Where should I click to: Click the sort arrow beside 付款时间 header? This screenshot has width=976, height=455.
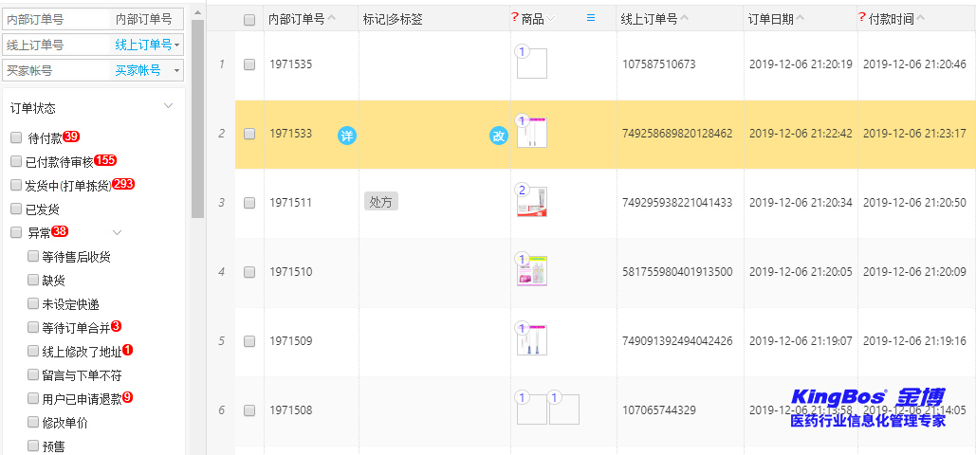(920, 18)
